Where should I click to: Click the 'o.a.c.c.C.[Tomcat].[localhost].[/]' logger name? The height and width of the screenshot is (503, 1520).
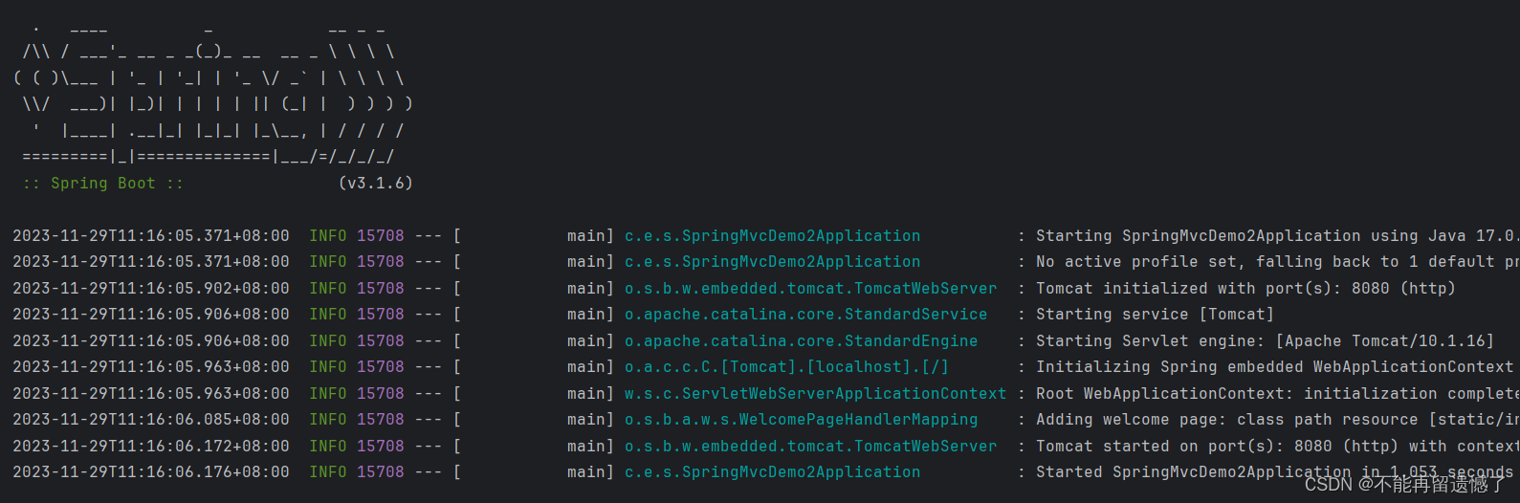click(786, 367)
